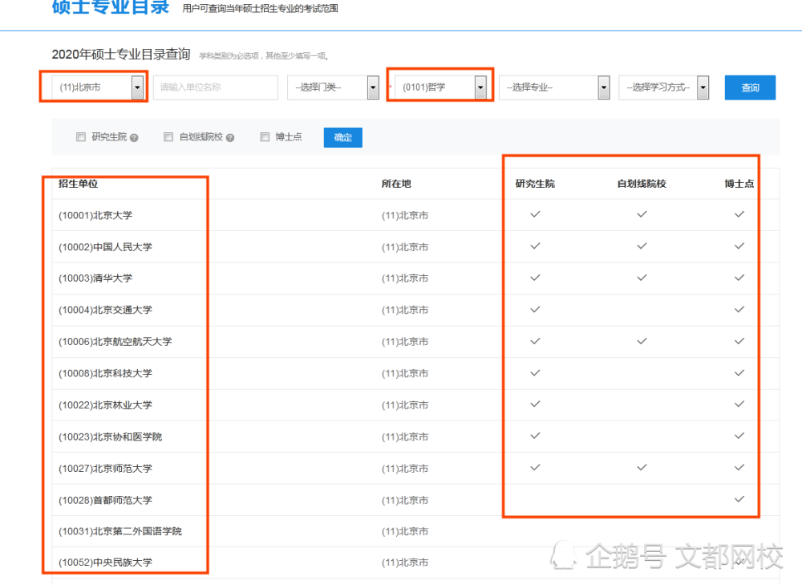This screenshot has height=585, width=802.
Task: Tick the 研究生院 checkbox
Action: click(x=81, y=137)
